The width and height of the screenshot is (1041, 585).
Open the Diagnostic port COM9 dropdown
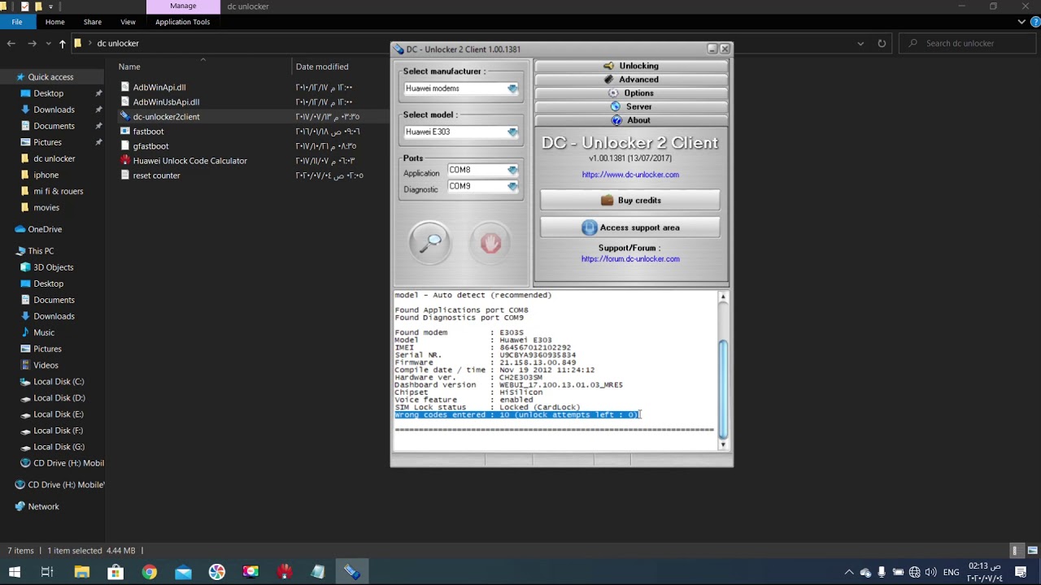[512, 186]
